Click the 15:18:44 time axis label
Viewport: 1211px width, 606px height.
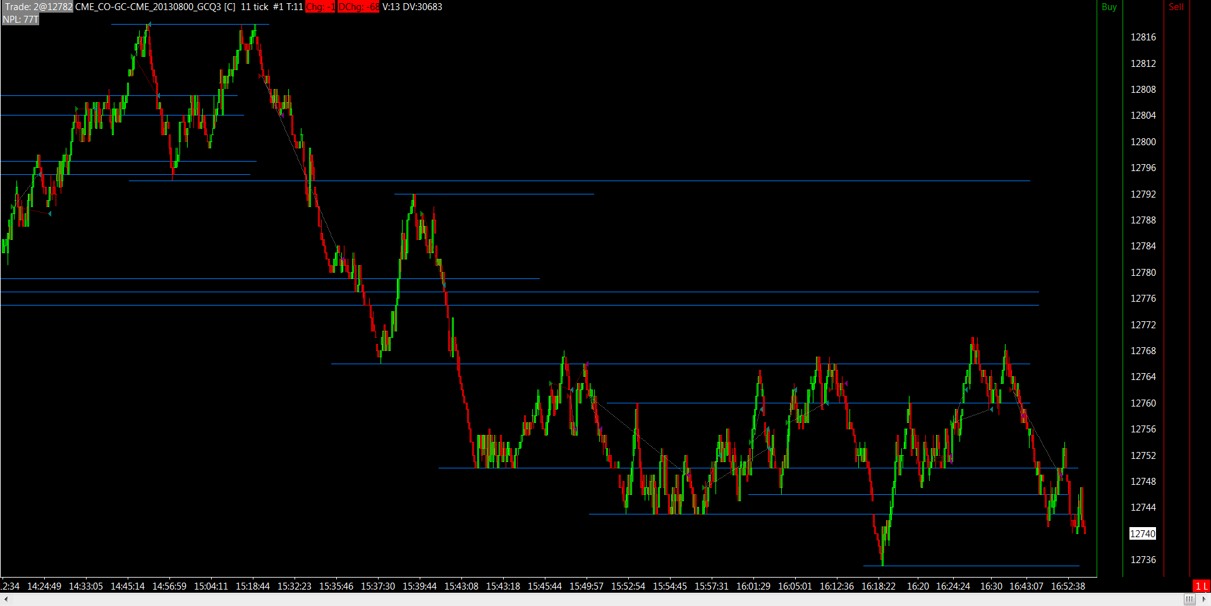pyautogui.click(x=253, y=586)
